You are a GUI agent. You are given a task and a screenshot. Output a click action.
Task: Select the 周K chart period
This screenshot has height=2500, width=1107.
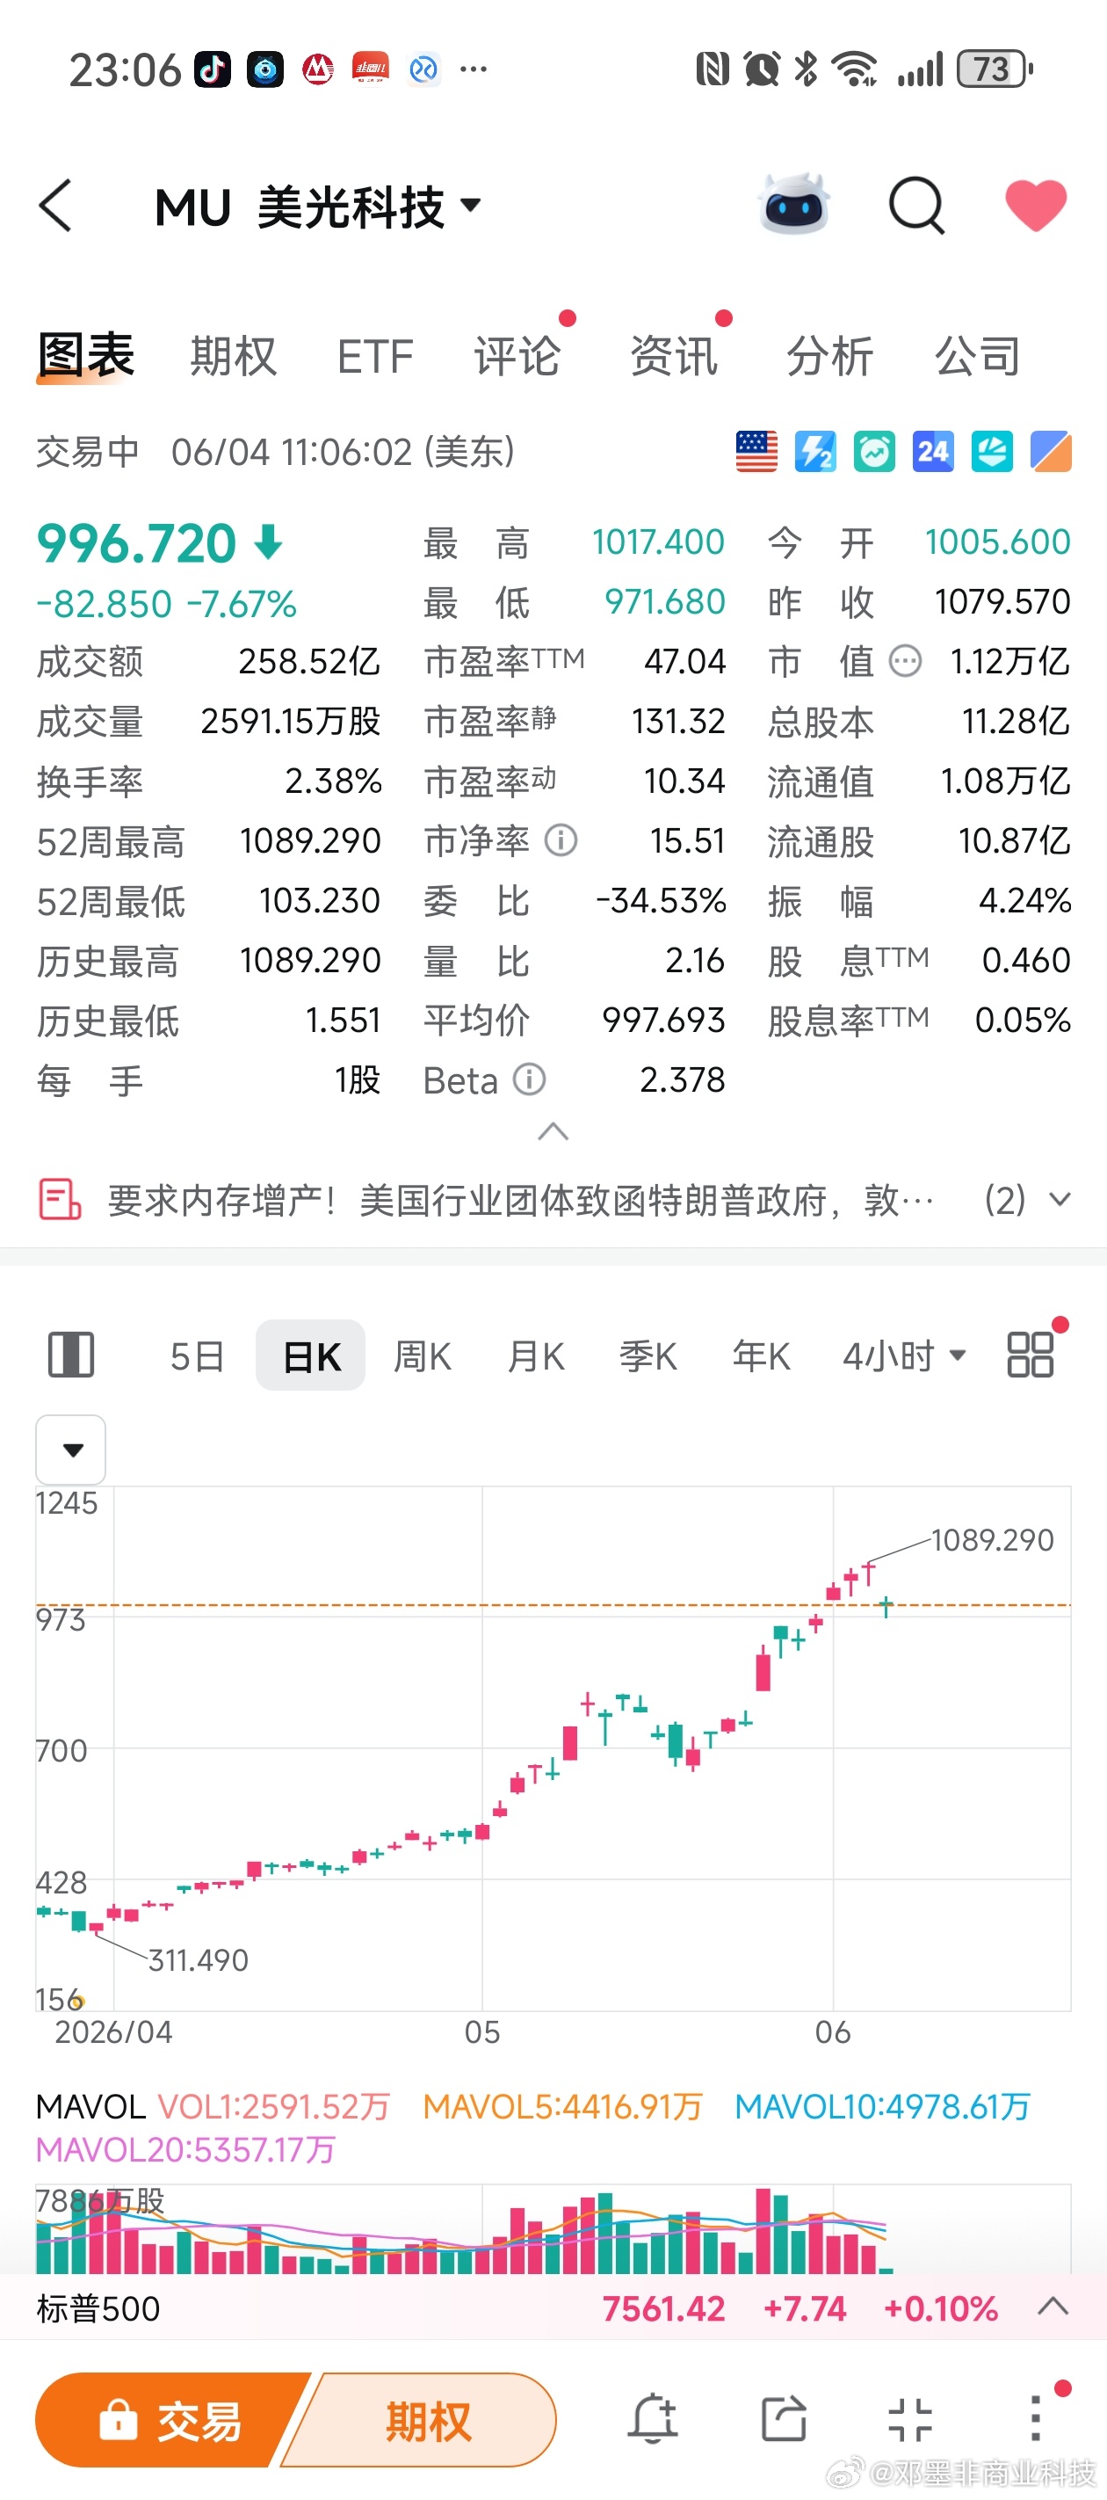tap(422, 1355)
